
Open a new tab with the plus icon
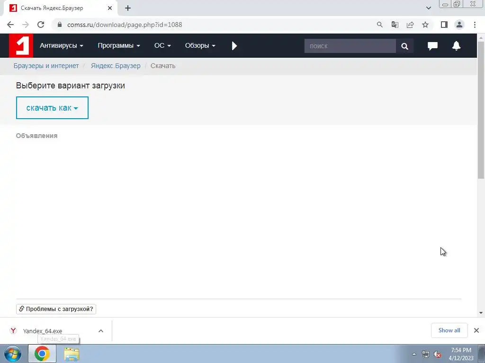(128, 8)
